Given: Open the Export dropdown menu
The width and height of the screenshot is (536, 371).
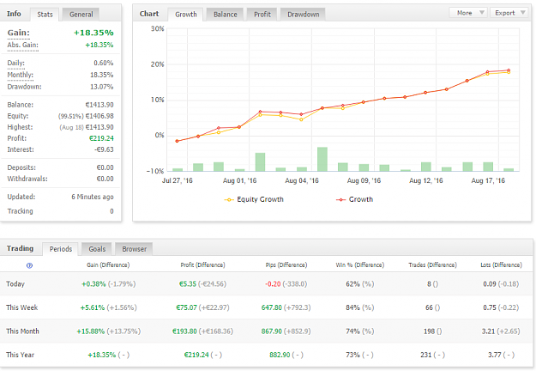Looking at the screenshot, I should tap(510, 13).
